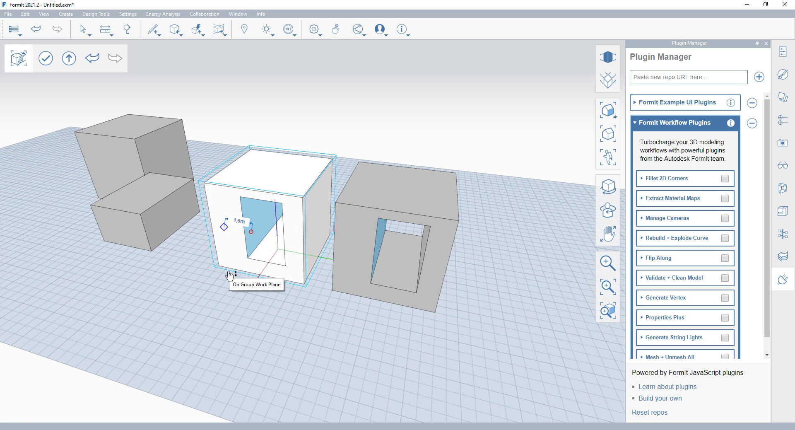Select the Measure tool icon
The width and height of the screenshot is (795, 430).
(x=105, y=29)
